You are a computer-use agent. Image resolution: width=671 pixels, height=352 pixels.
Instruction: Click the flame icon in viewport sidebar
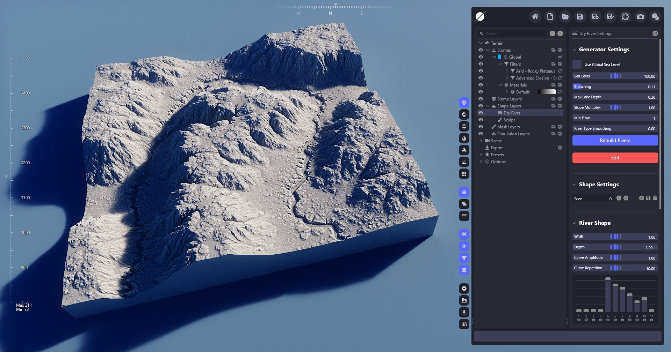[464, 138]
